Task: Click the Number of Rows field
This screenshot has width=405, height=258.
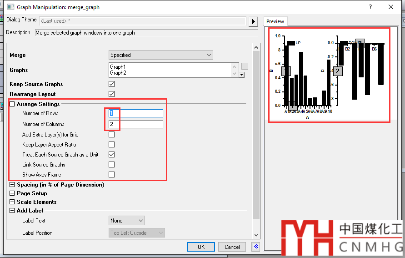Action: pos(136,113)
